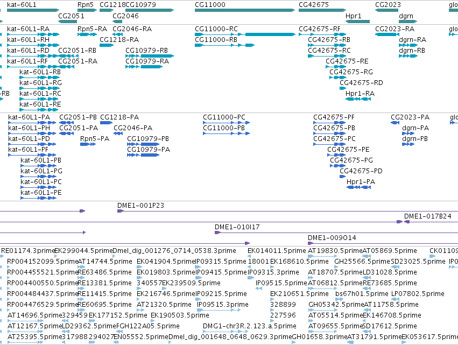Select BAC clone DME1-001P23

tap(141, 206)
